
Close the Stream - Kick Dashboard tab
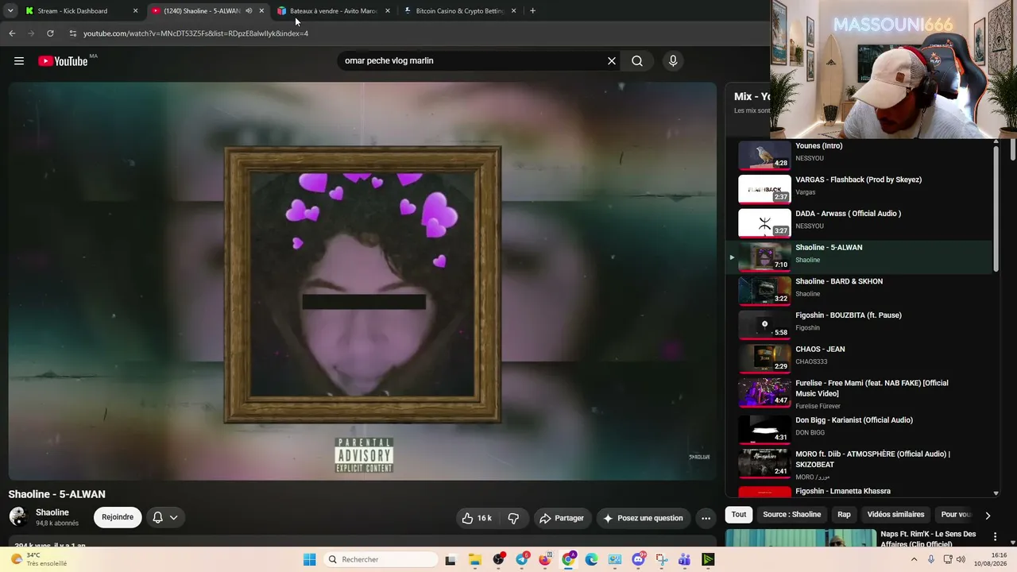coord(135,11)
